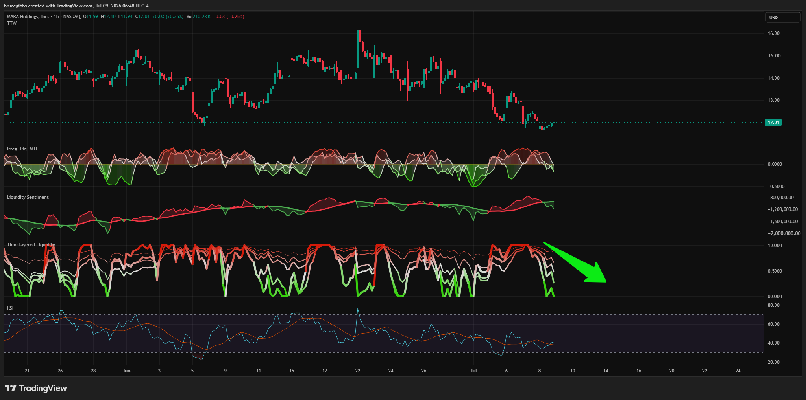The image size is (806, 400).
Task: Click the 10 date label on time axis
Action: [x=573, y=371]
